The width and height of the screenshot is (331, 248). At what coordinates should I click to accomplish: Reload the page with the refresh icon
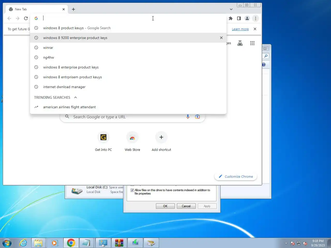(26, 18)
